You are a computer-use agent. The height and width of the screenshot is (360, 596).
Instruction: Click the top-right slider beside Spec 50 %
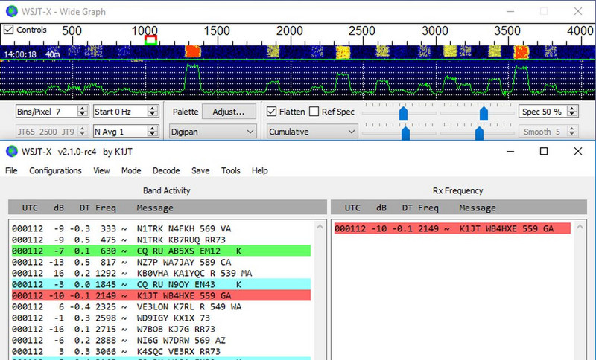[484, 113]
